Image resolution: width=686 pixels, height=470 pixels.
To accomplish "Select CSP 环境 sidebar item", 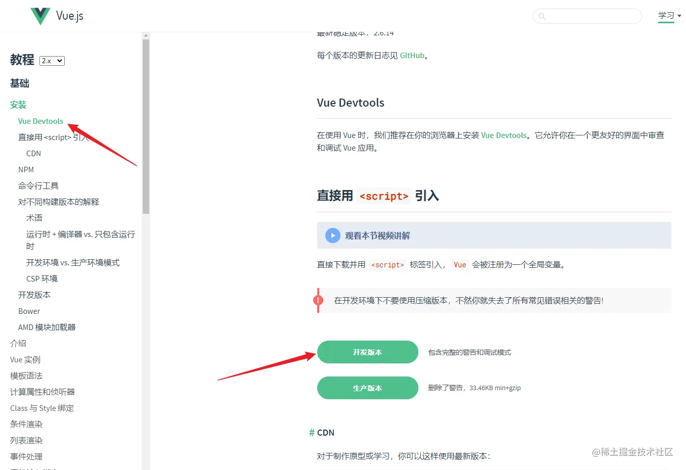I will (42, 279).
